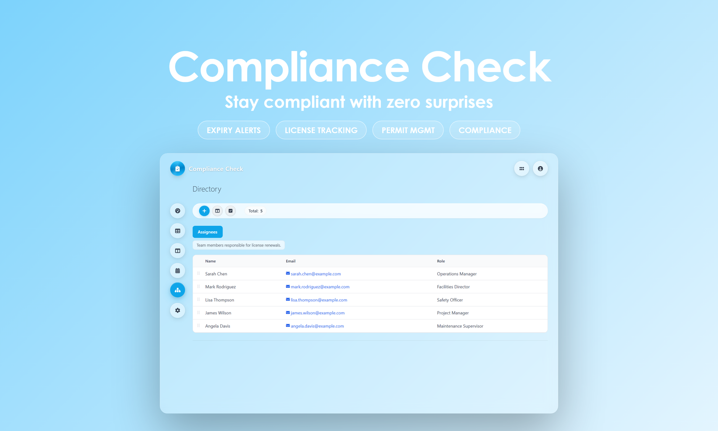
Task: Click envelope icon beside lisa.thompson email
Action: [288, 300]
